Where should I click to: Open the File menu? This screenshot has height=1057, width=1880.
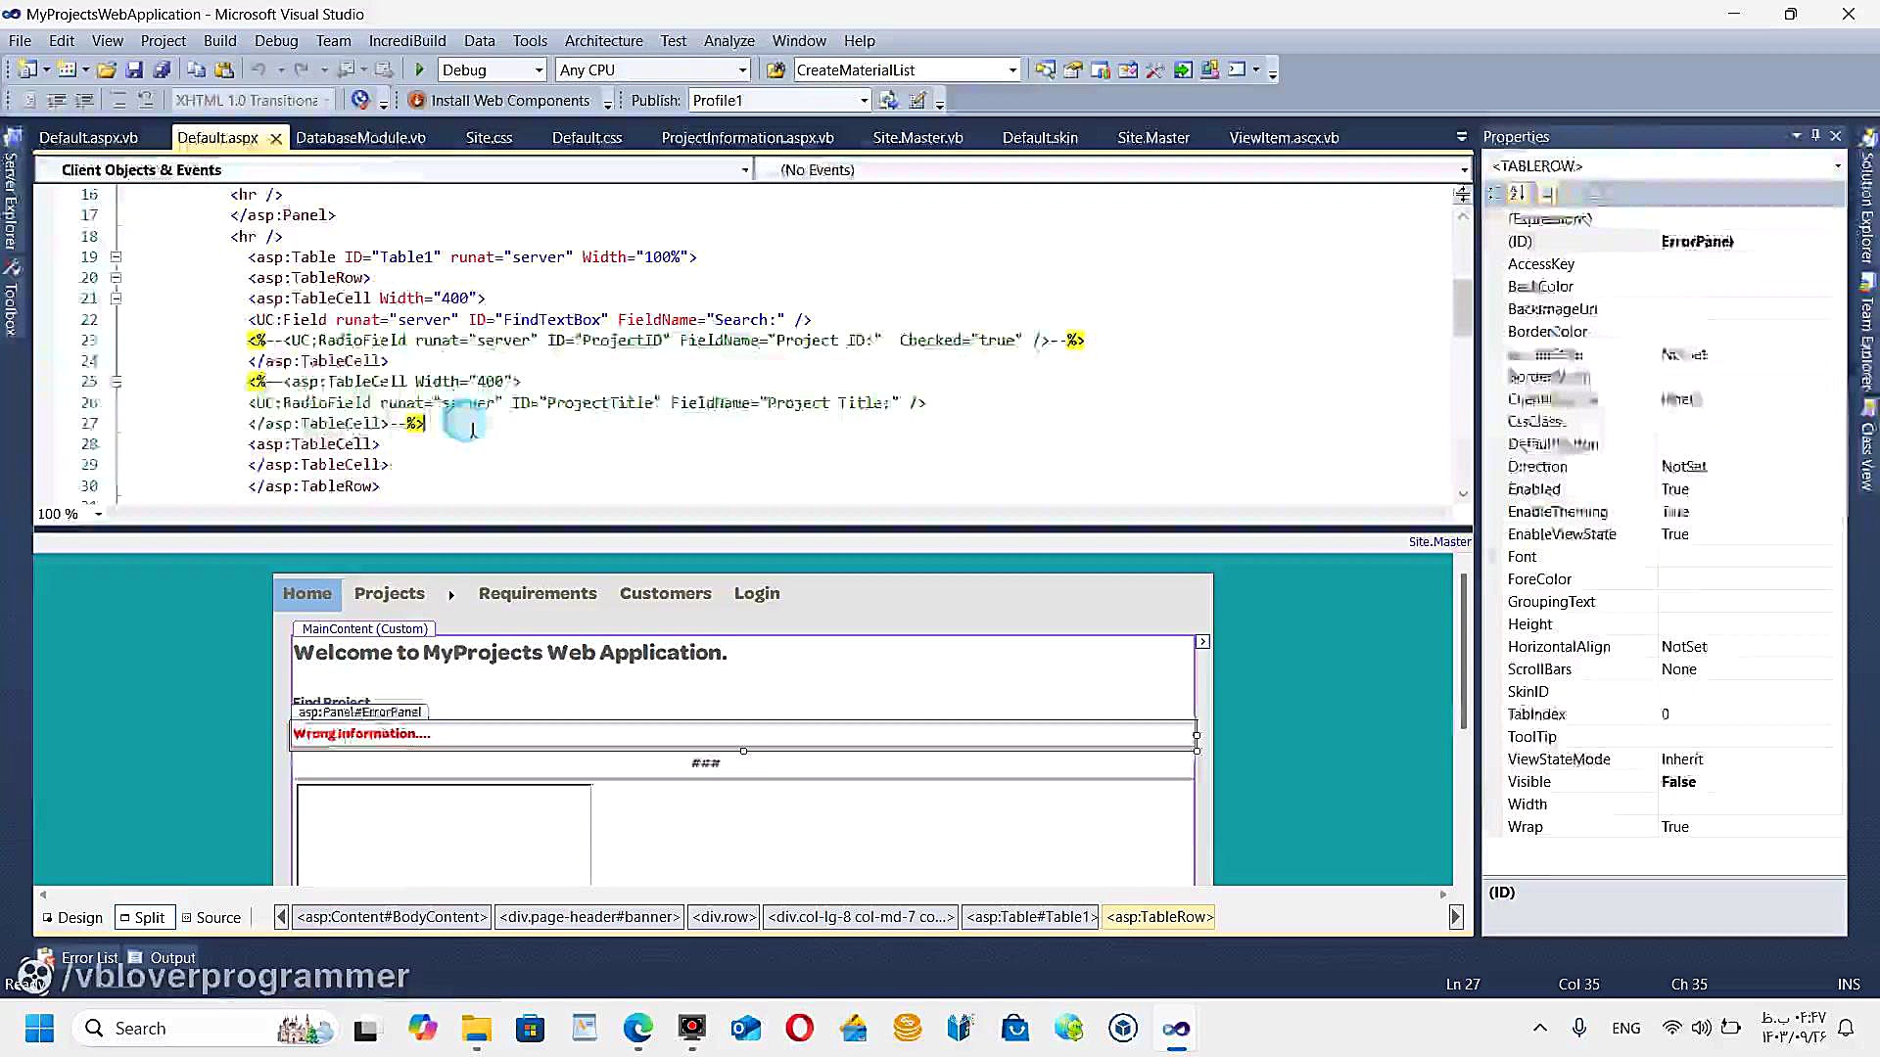20,40
